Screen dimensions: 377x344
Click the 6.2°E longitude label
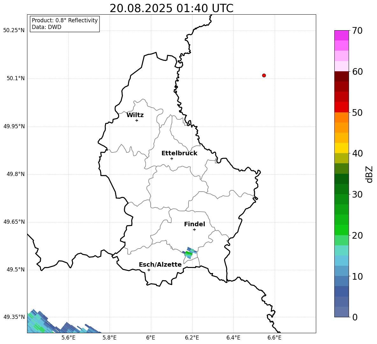192,338
